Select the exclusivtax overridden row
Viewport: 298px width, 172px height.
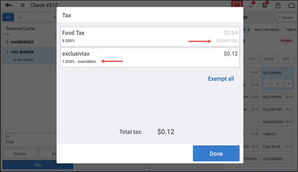pos(149,57)
